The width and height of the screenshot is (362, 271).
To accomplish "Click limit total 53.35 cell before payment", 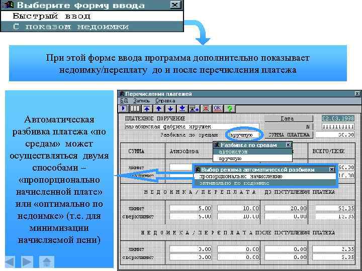I will (x=335, y=208).
